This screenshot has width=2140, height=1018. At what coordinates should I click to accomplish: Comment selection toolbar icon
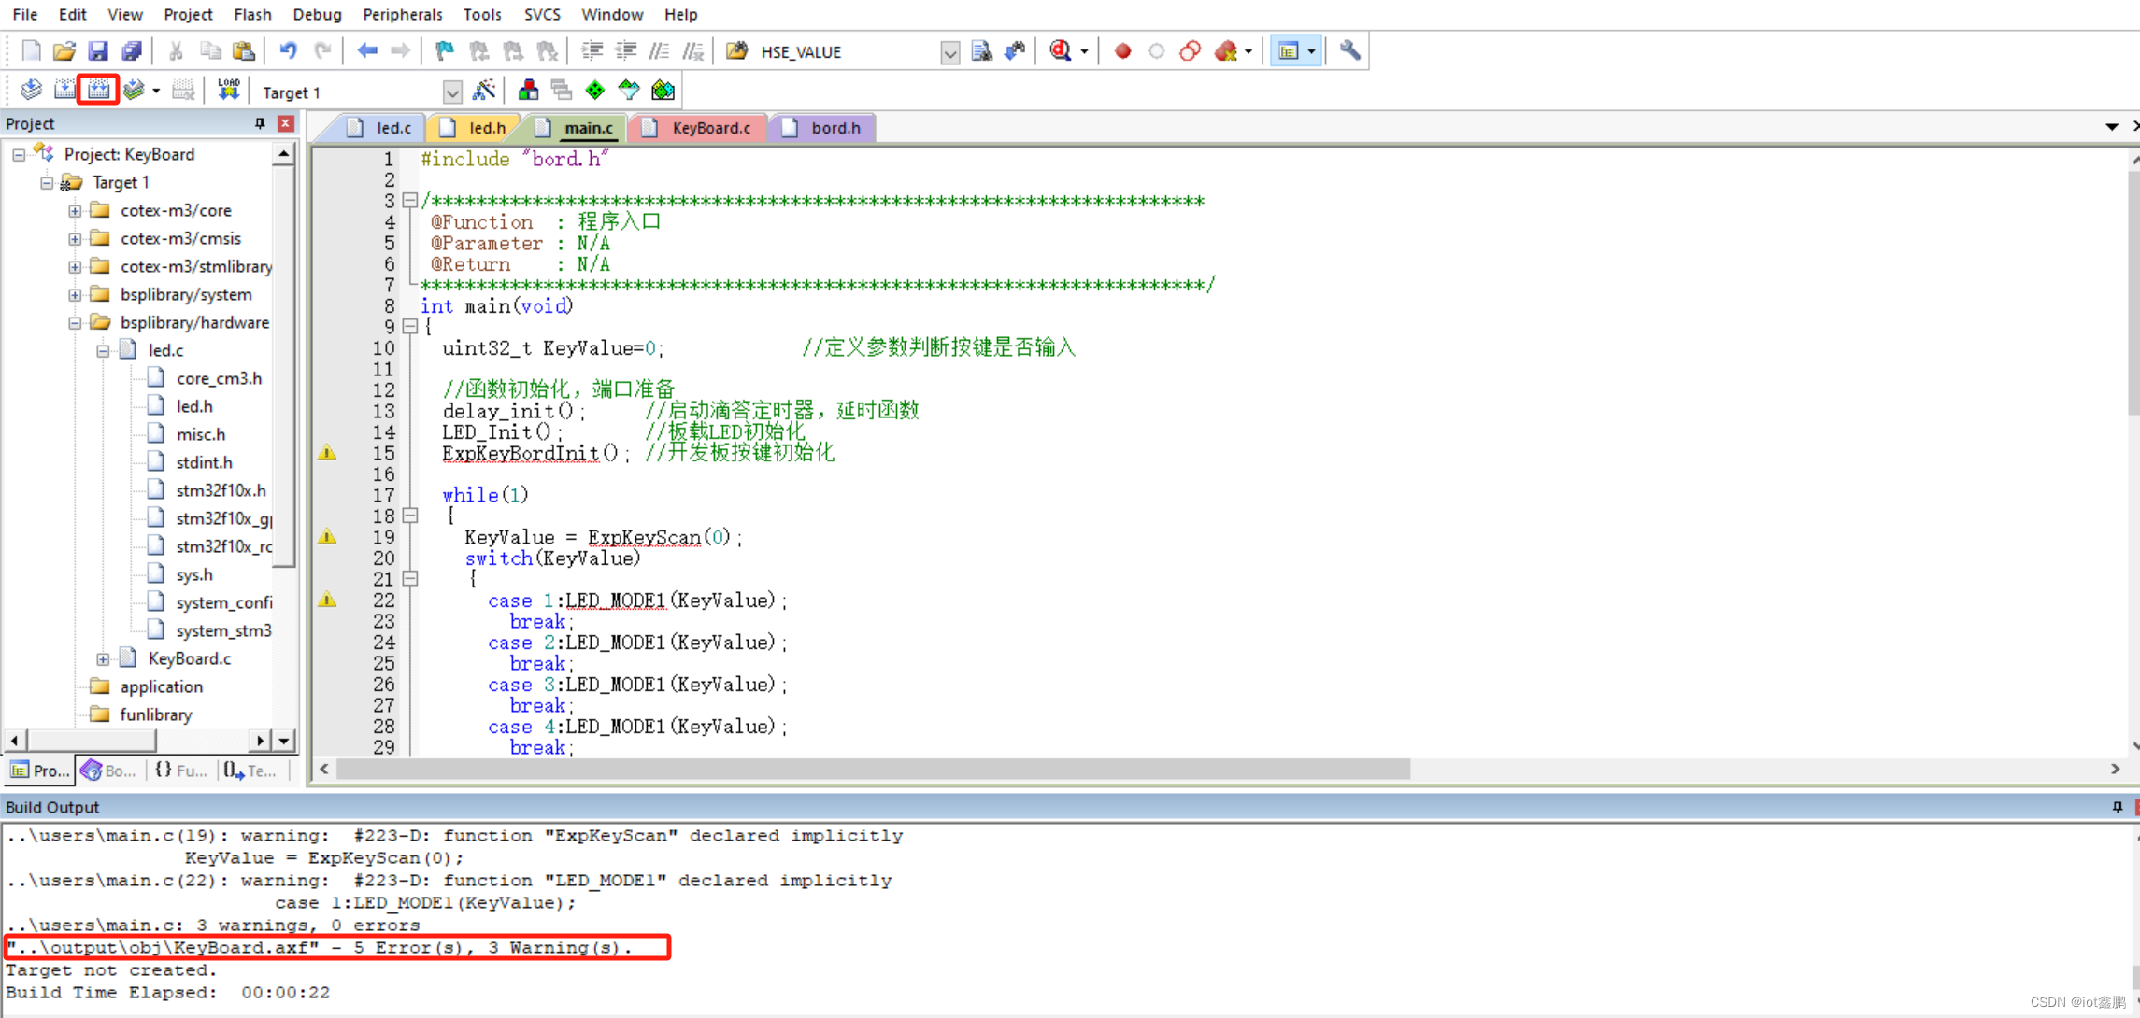[660, 51]
